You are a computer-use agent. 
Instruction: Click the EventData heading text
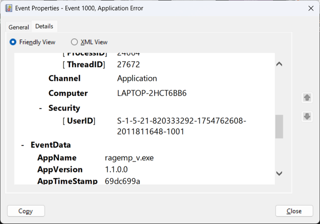pyautogui.click(x=50, y=145)
